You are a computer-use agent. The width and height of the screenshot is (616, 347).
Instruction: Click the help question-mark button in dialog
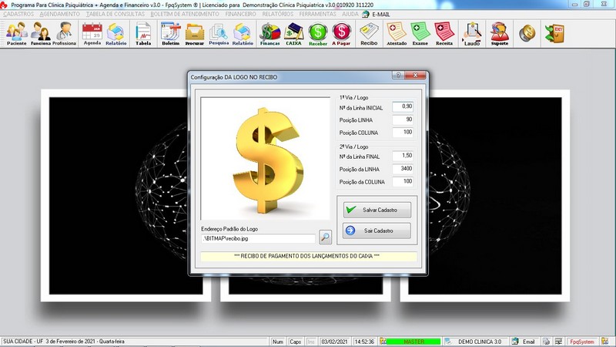pyautogui.click(x=397, y=75)
